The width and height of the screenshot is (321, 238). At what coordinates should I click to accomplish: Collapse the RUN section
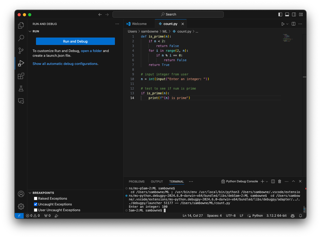point(30,31)
